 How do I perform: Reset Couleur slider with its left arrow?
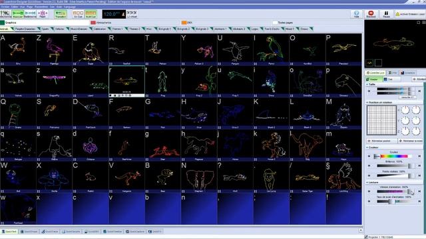(369, 157)
